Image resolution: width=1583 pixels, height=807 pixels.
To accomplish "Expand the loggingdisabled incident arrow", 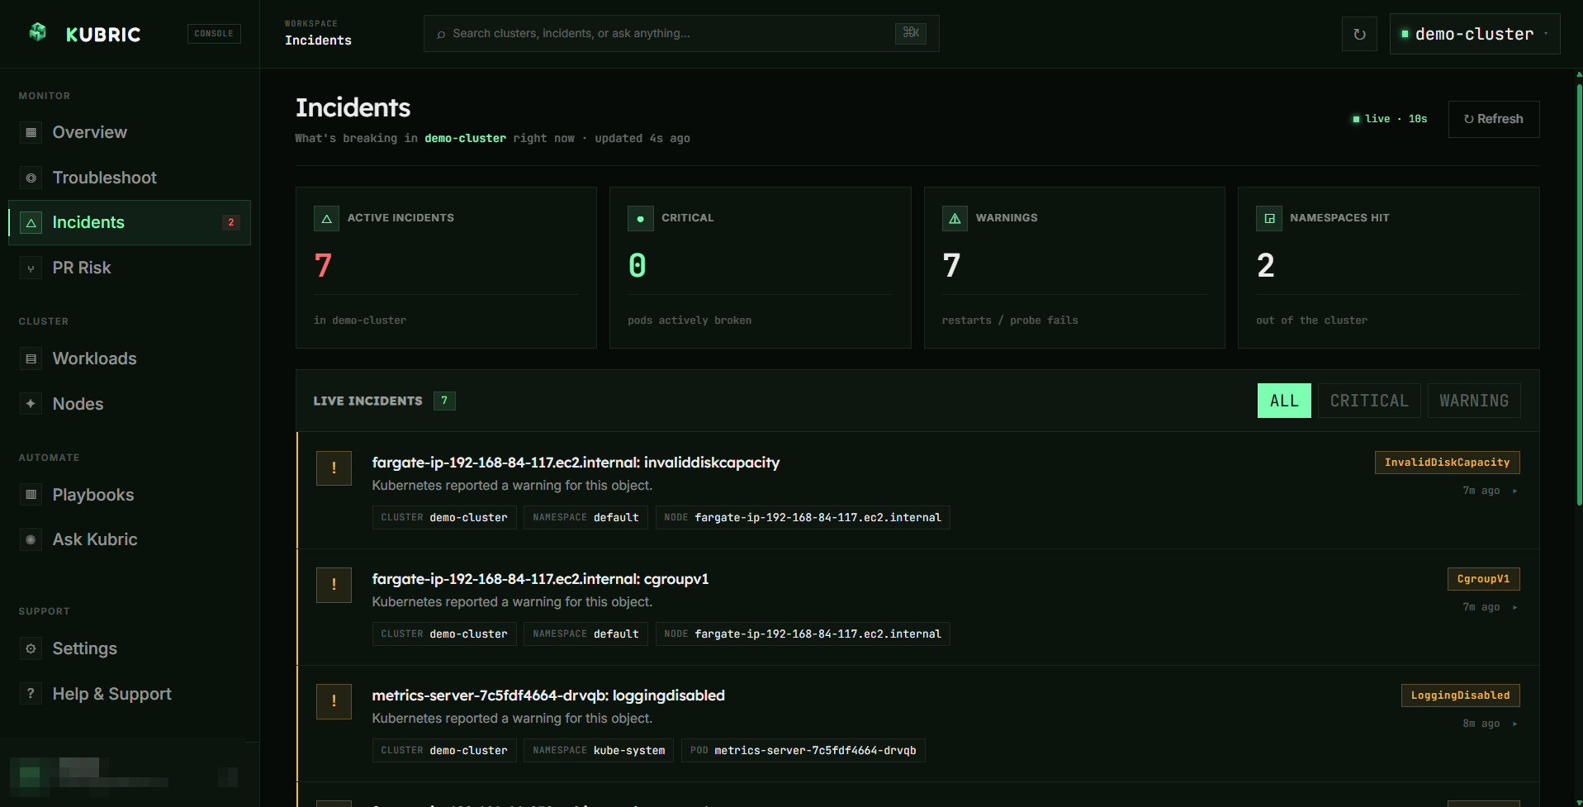I will [x=1514, y=724].
